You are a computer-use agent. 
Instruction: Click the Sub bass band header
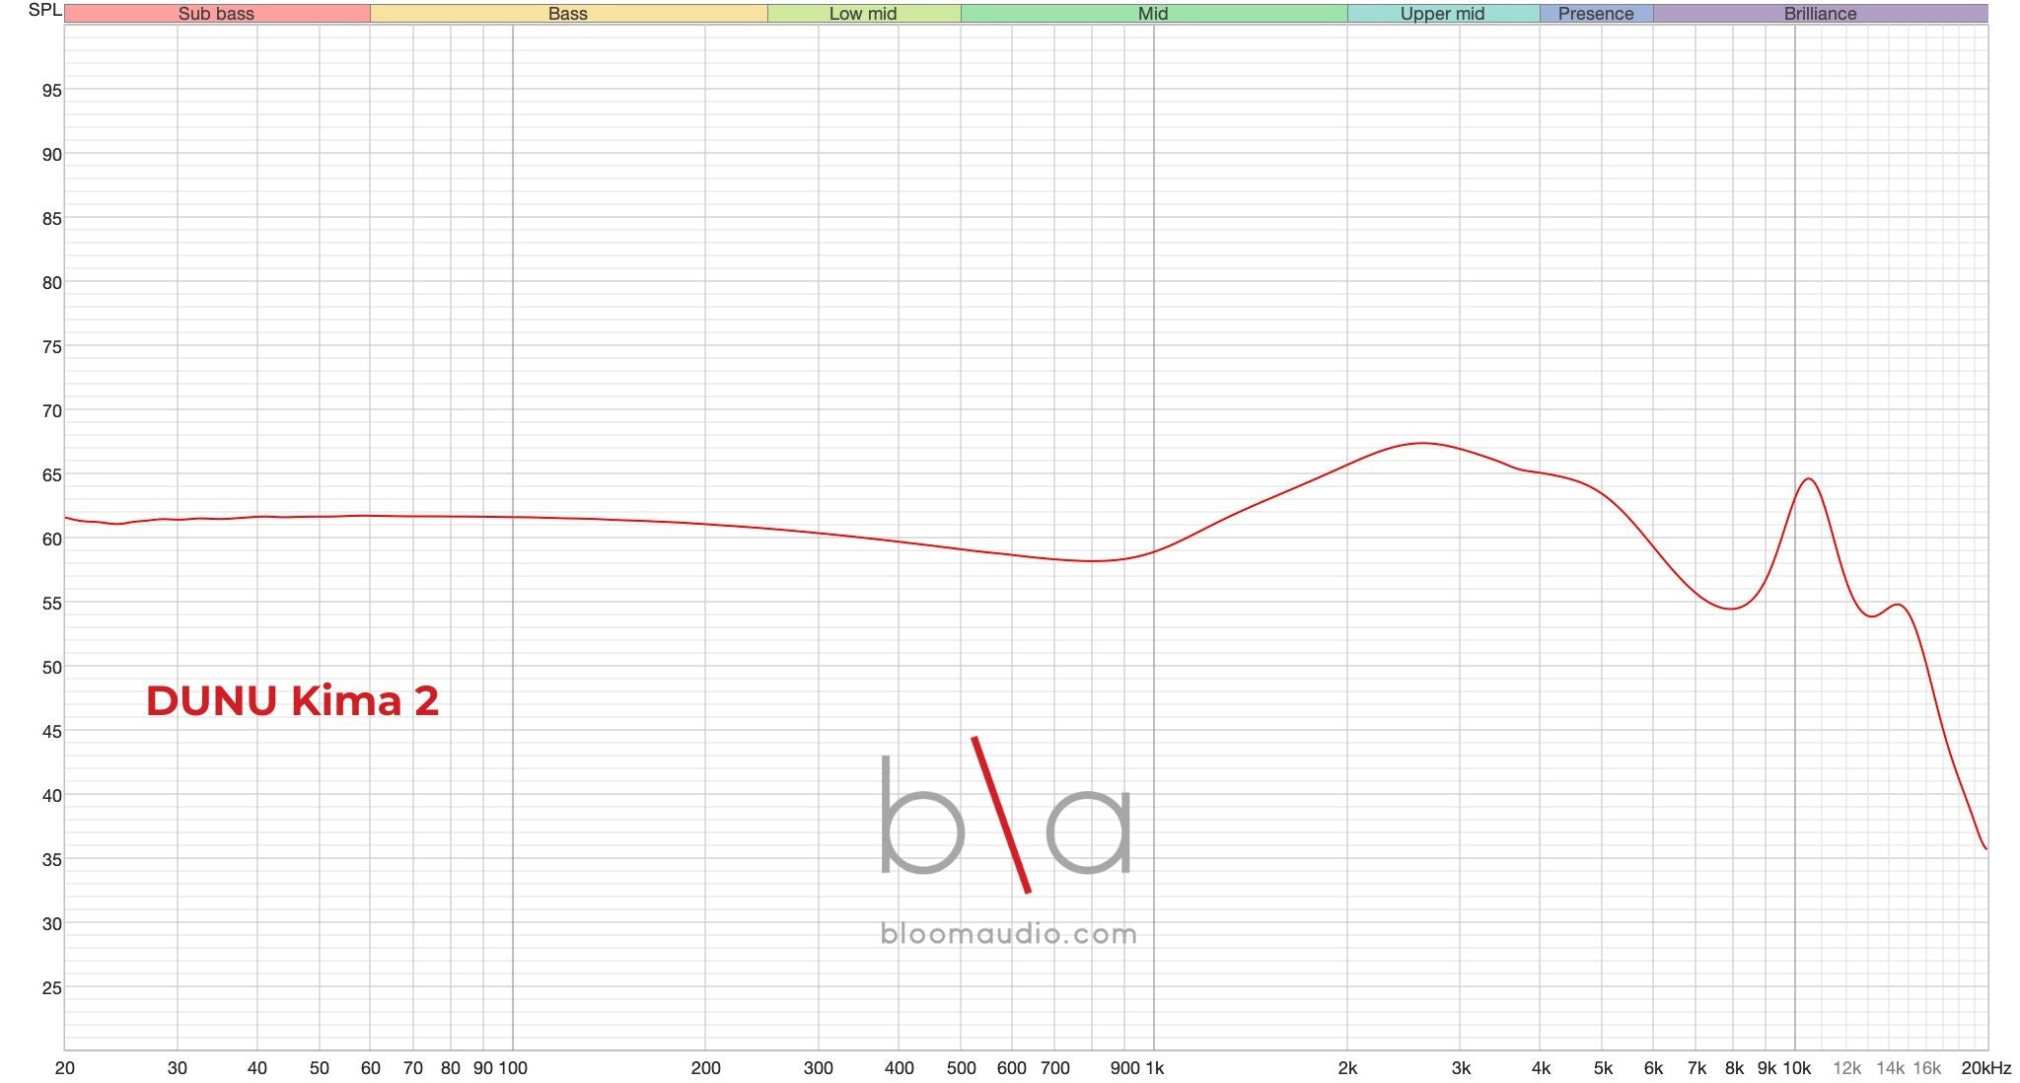[216, 14]
